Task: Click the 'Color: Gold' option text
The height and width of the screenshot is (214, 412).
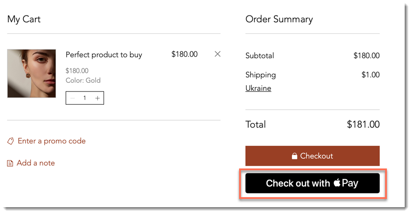Action: [83, 80]
